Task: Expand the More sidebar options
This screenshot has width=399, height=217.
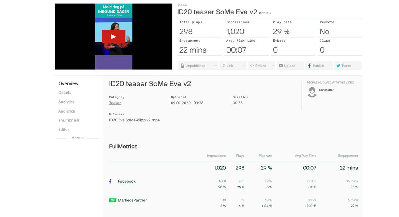Action: (x=78, y=138)
